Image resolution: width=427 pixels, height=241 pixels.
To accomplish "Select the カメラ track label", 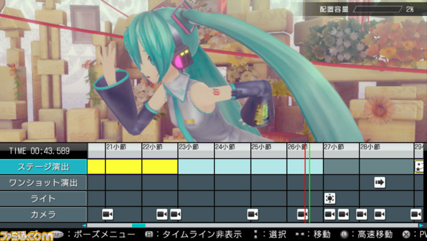I will coord(43,214).
